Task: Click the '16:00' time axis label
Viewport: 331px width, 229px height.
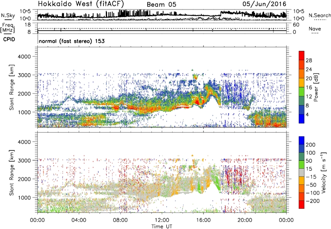Action: pos(203,220)
